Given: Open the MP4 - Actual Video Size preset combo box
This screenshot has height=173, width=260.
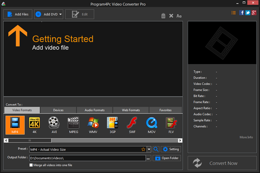Looking at the screenshot, I should point(90,149).
